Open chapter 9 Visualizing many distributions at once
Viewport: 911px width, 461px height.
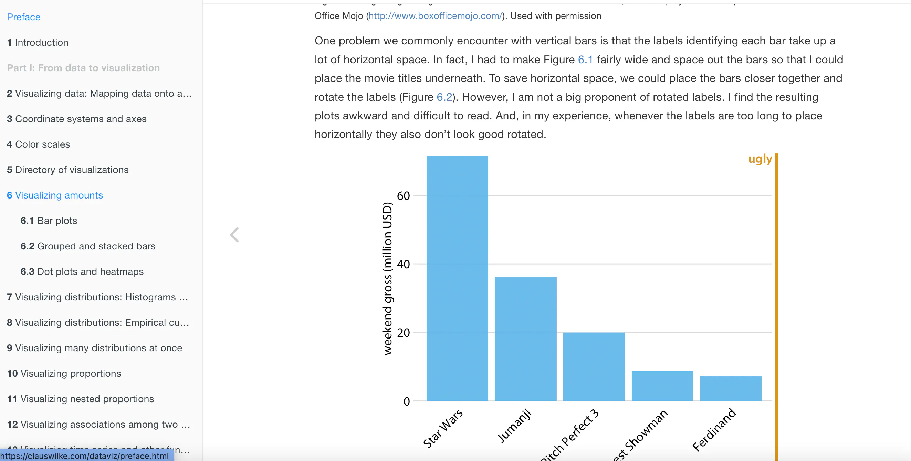94,348
